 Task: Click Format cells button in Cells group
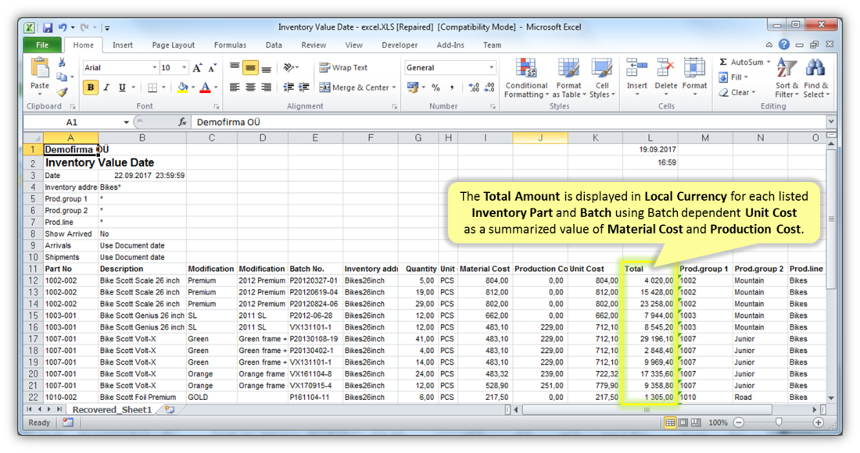click(x=694, y=78)
